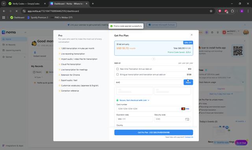Close the Verify Codes — SimplyCodes tab

tap(45, 4)
